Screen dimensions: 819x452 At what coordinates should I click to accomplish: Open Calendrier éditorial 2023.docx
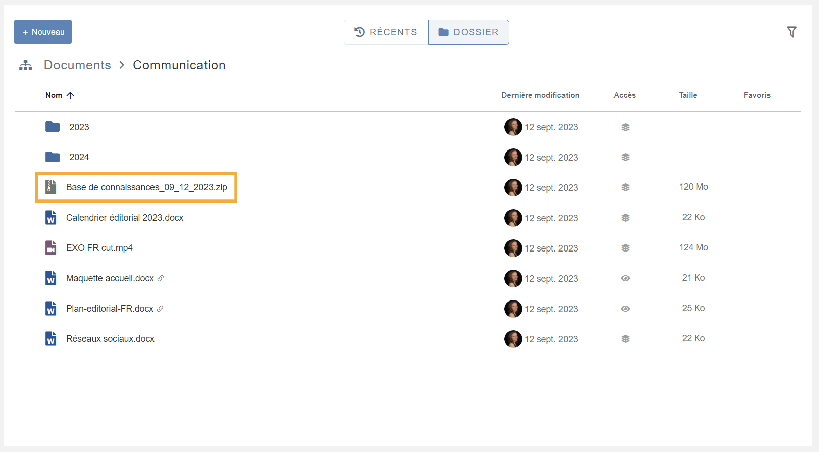tap(125, 218)
